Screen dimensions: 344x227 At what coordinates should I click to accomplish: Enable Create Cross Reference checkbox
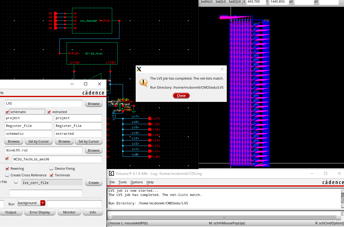point(7,175)
